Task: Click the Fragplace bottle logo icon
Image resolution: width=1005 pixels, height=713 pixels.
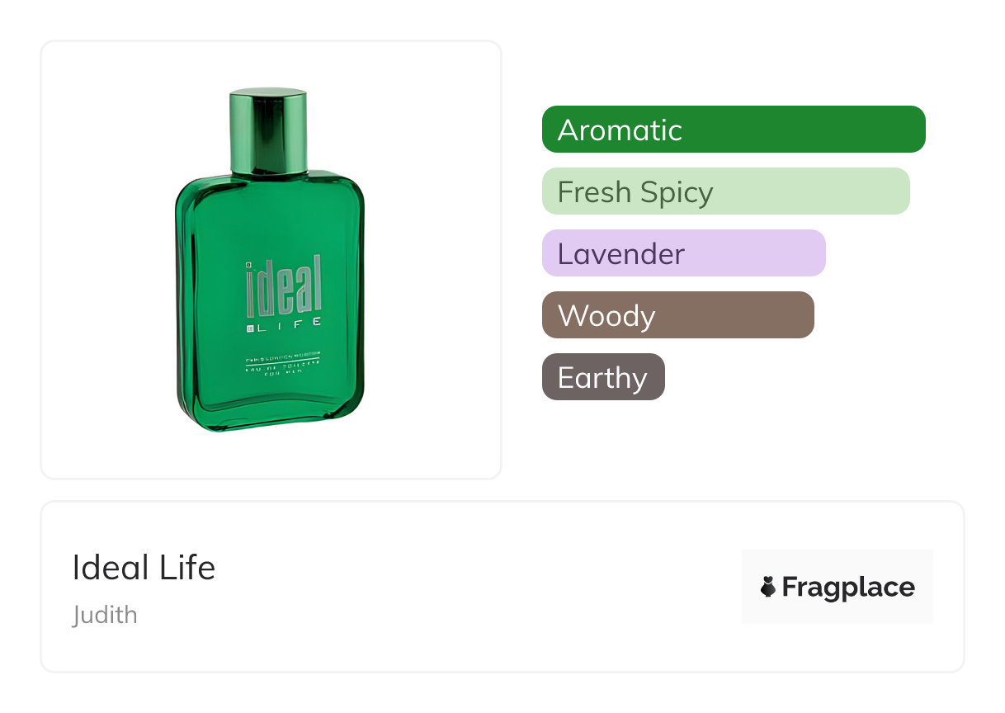Action: tap(768, 588)
